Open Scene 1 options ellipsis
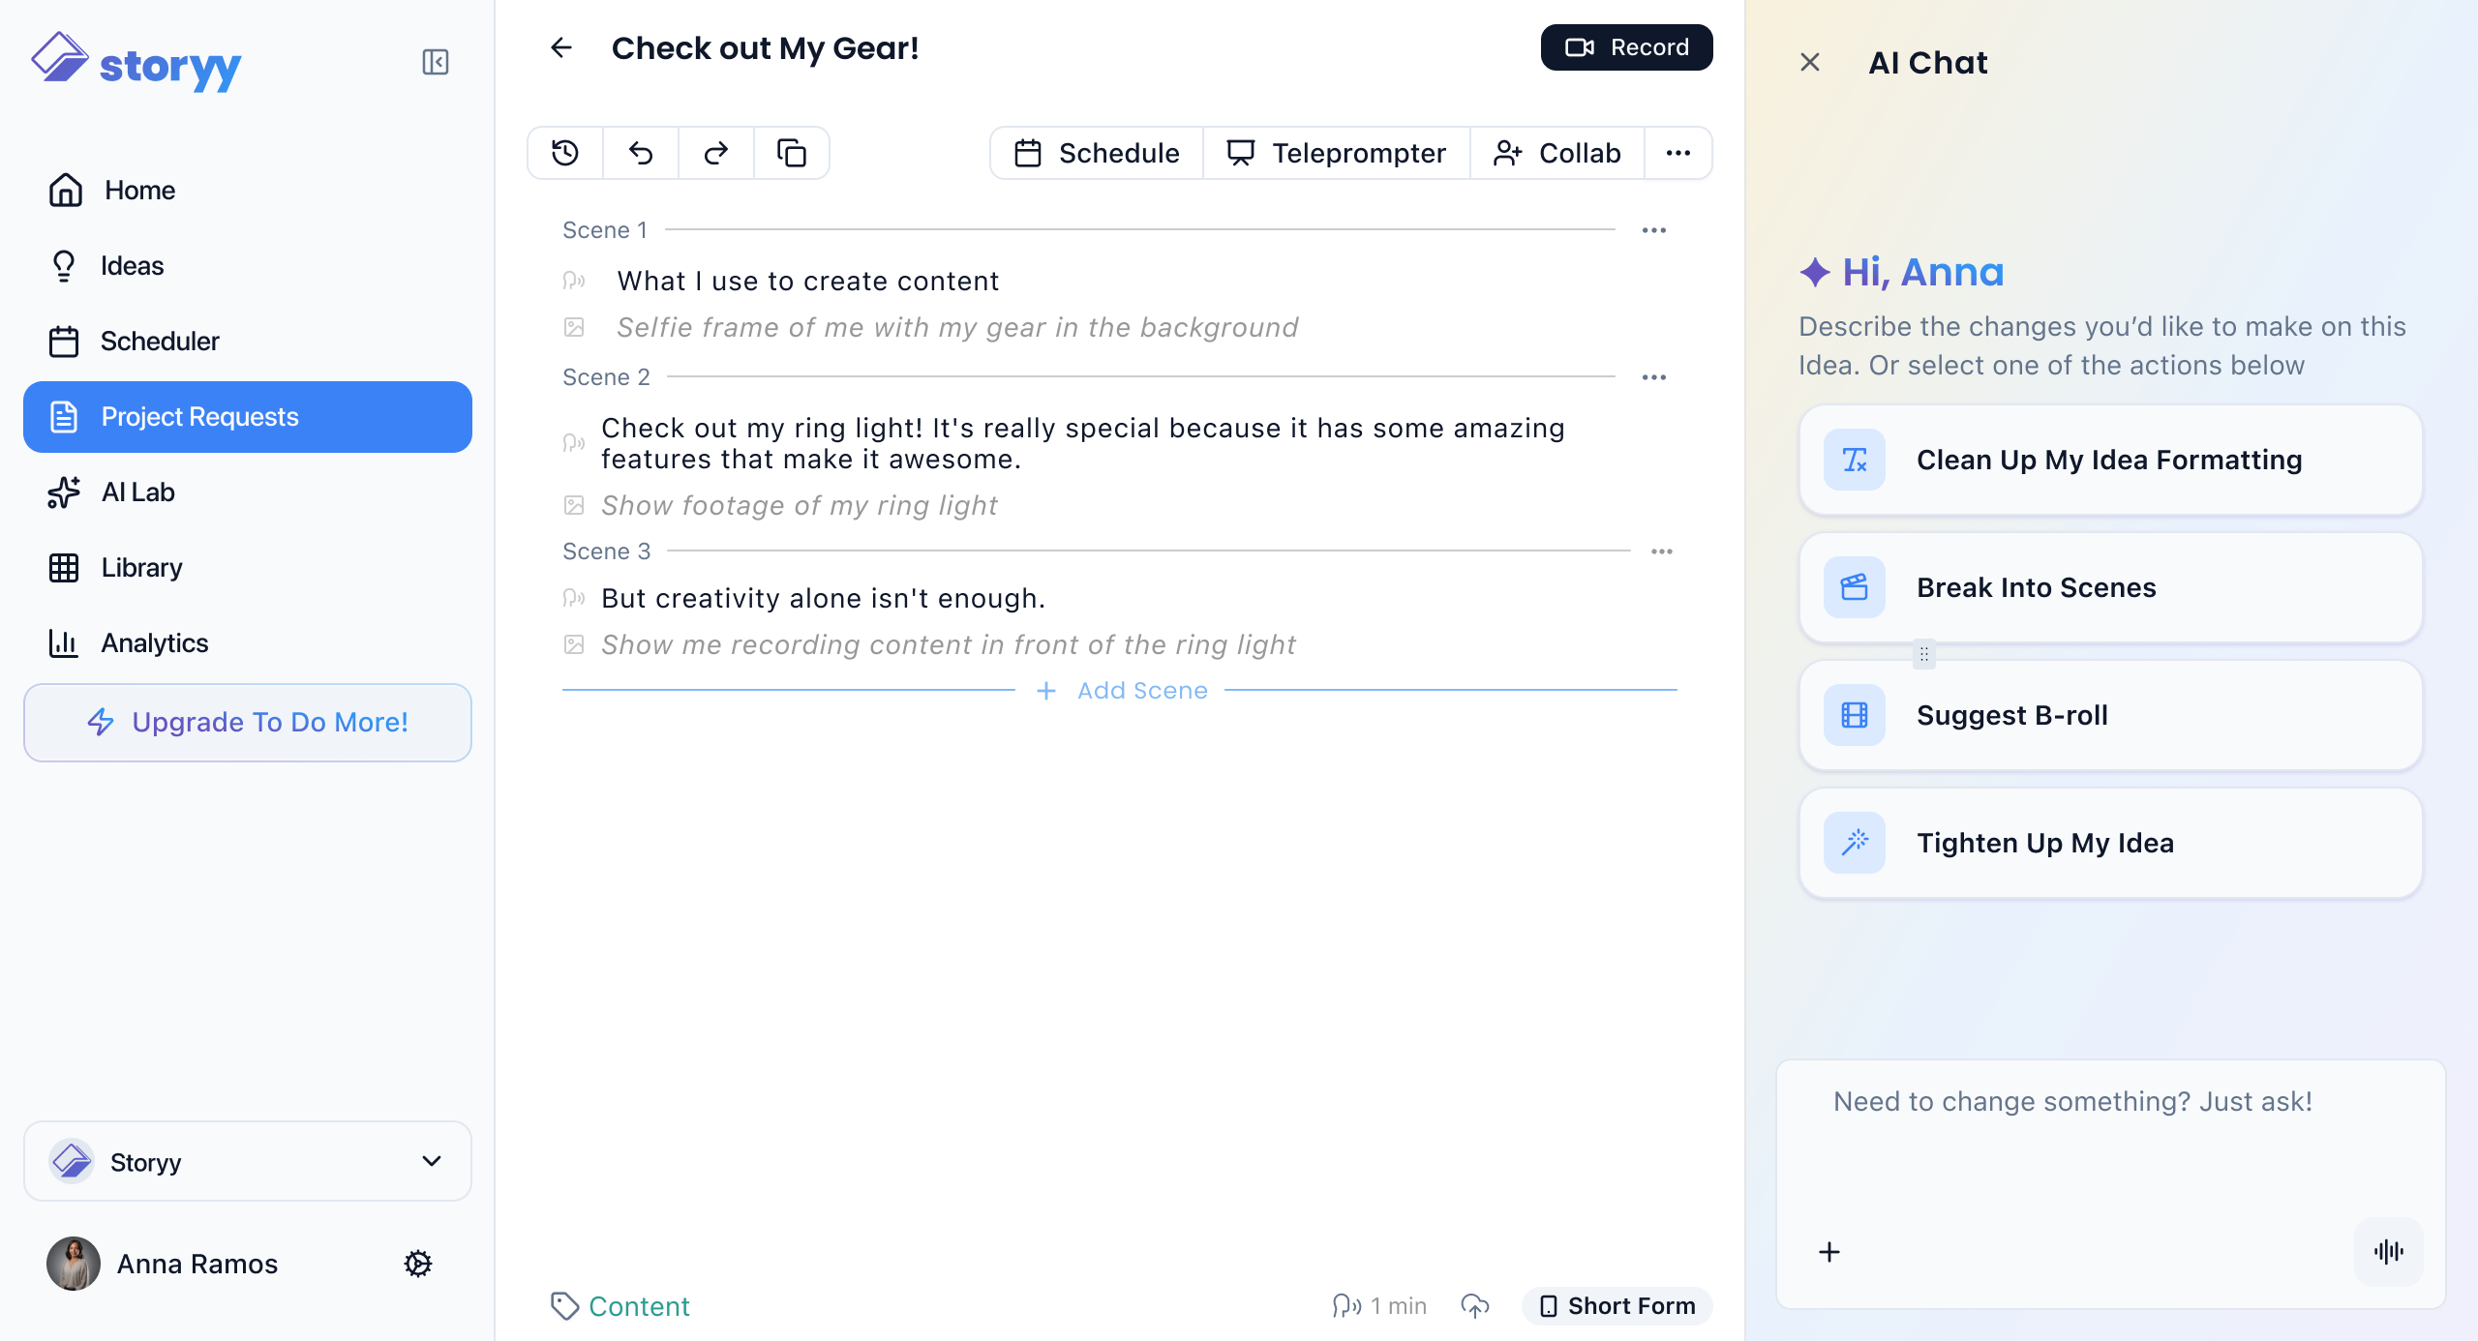This screenshot has height=1341, width=2478. (x=1654, y=230)
